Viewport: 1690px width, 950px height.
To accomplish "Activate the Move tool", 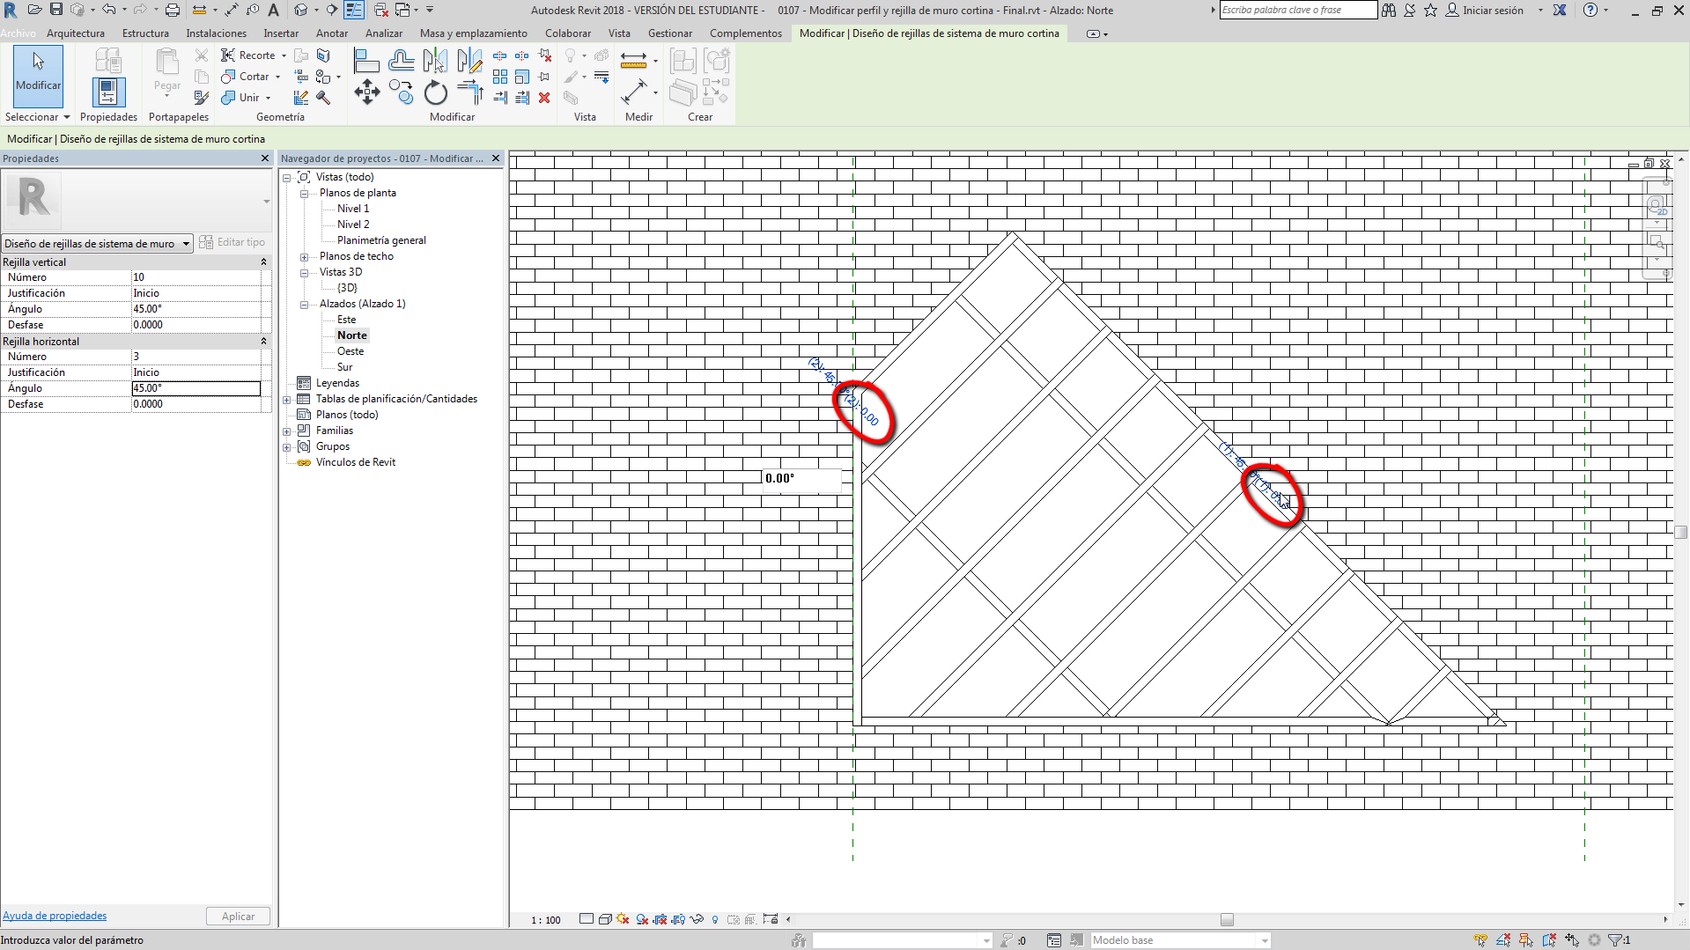I will 366,92.
